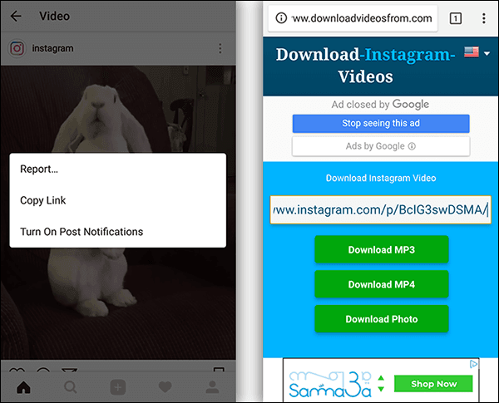Screen dimensions: 499x403
Task: Open the post options three-dot menu
Action: (x=220, y=48)
